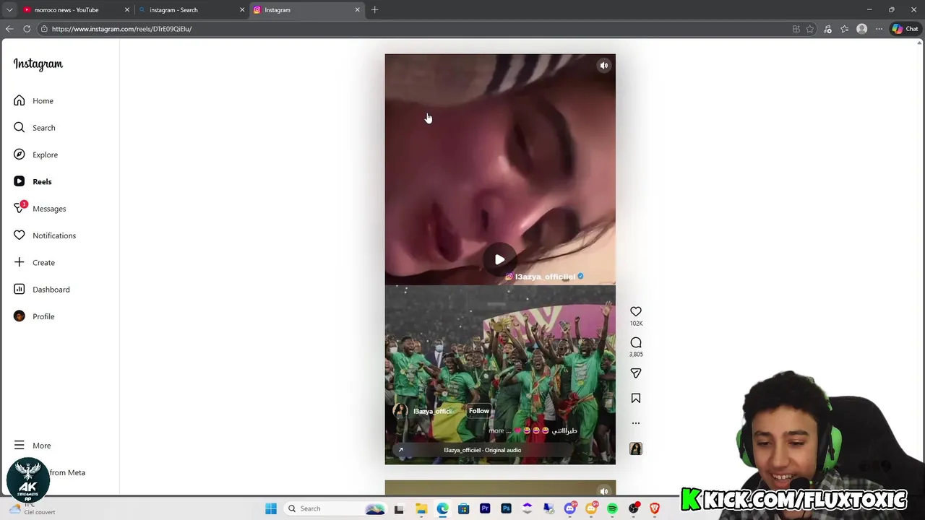Image resolution: width=925 pixels, height=520 pixels.
Task: Open Spotify from the taskbar
Action: click(x=612, y=508)
